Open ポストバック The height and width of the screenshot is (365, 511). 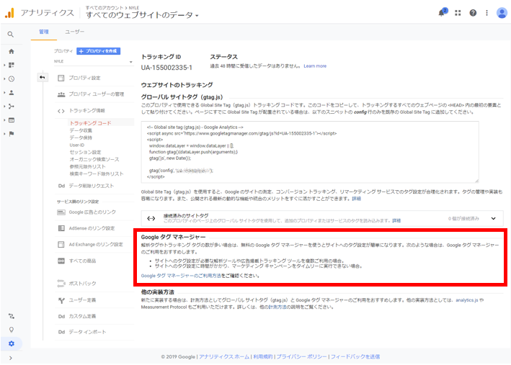pos(82,283)
